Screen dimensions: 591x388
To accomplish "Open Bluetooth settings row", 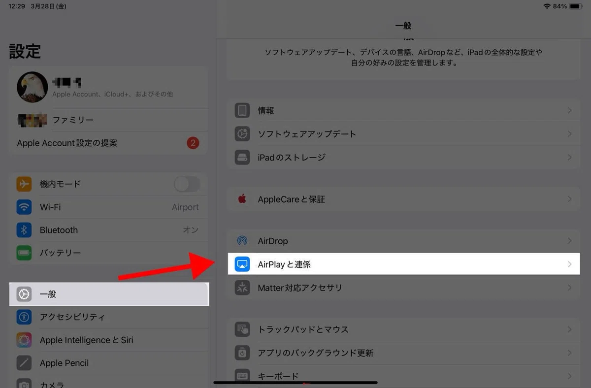I will [109, 230].
